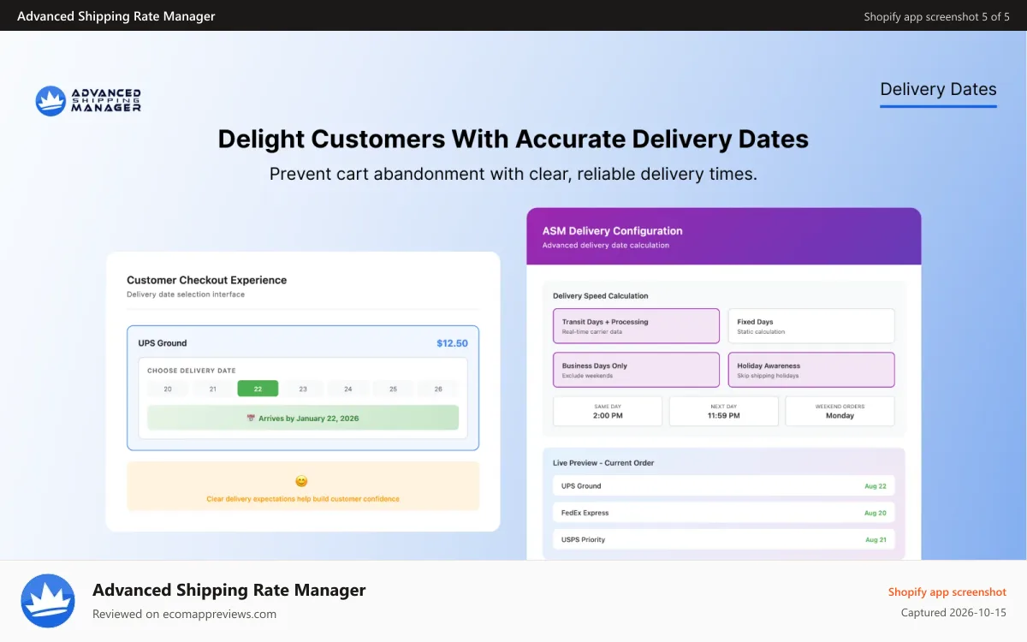Image resolution: width=1027 pixels, height=642 pixels.
Task: Click the Prevent cart abandonment subtitle
Action: (x=513, y=174)
